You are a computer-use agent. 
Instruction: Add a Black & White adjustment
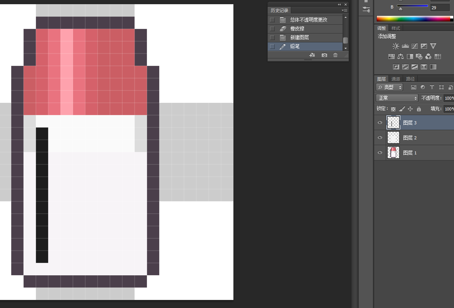(410, 56)
